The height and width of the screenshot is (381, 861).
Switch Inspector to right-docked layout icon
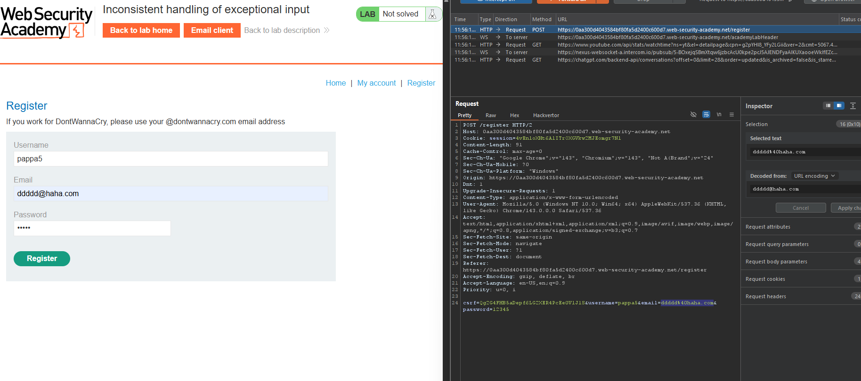(x=839, y=106)
